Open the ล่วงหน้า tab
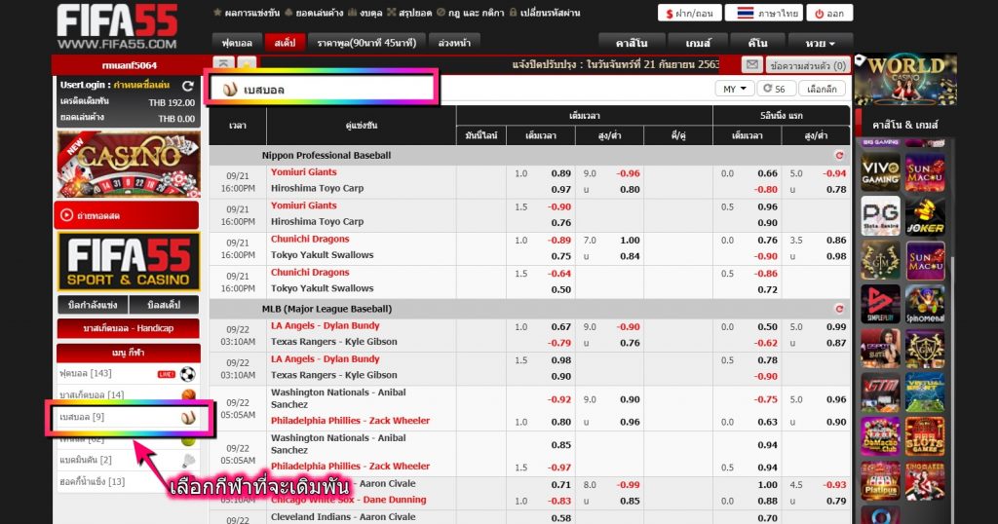This screenshot has width=998, height=524. click(x=454, y=43)
